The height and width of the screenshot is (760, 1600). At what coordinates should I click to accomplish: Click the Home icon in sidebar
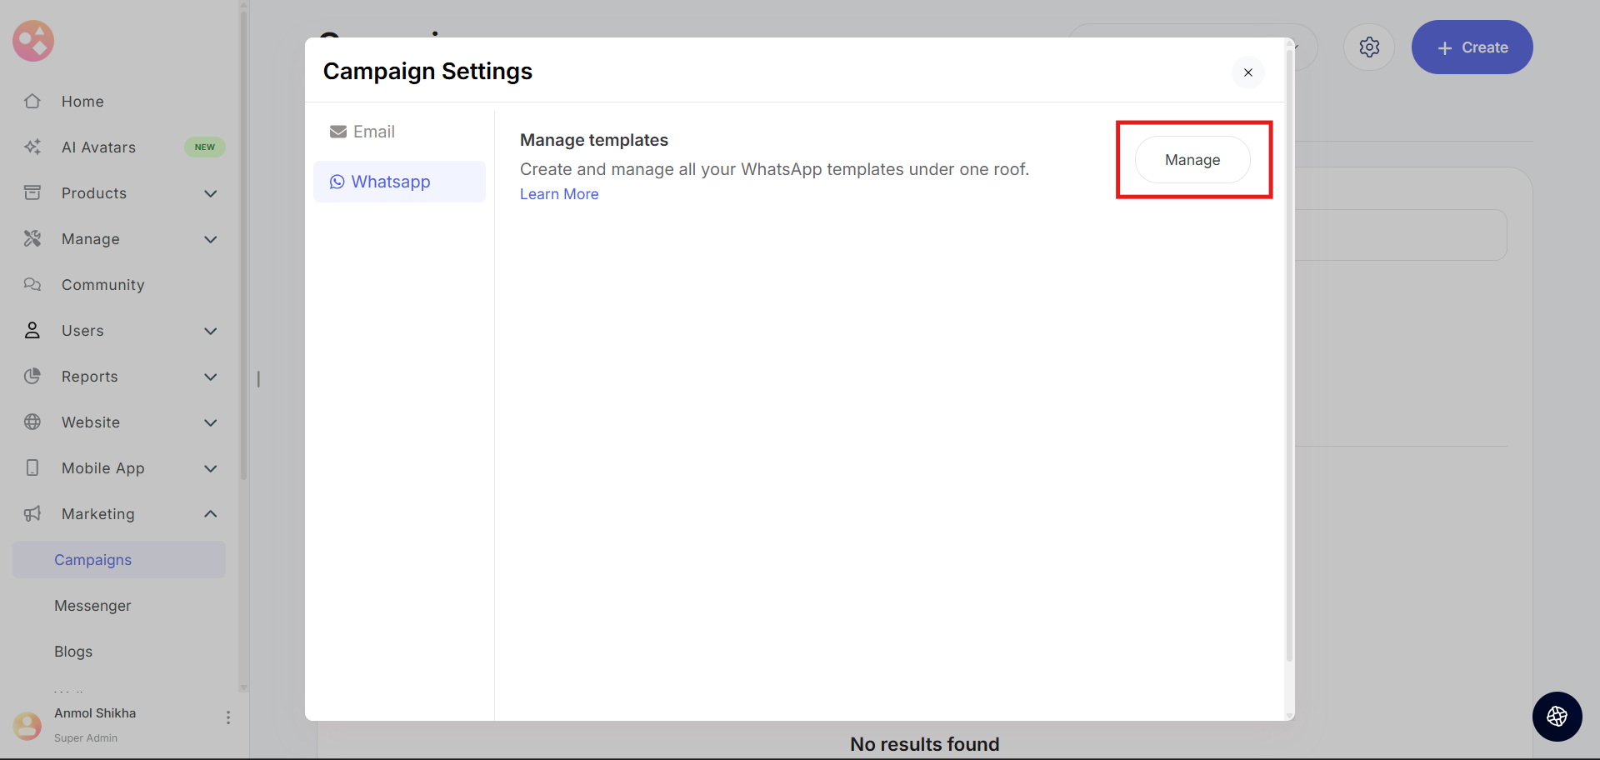32,101
